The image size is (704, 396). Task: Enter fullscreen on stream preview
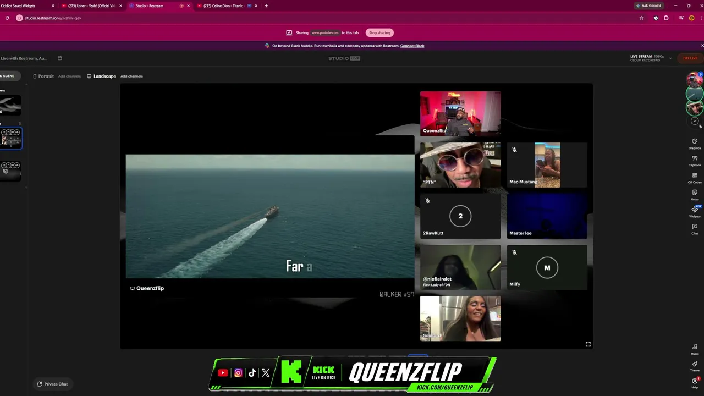click(x=588, y=344)
